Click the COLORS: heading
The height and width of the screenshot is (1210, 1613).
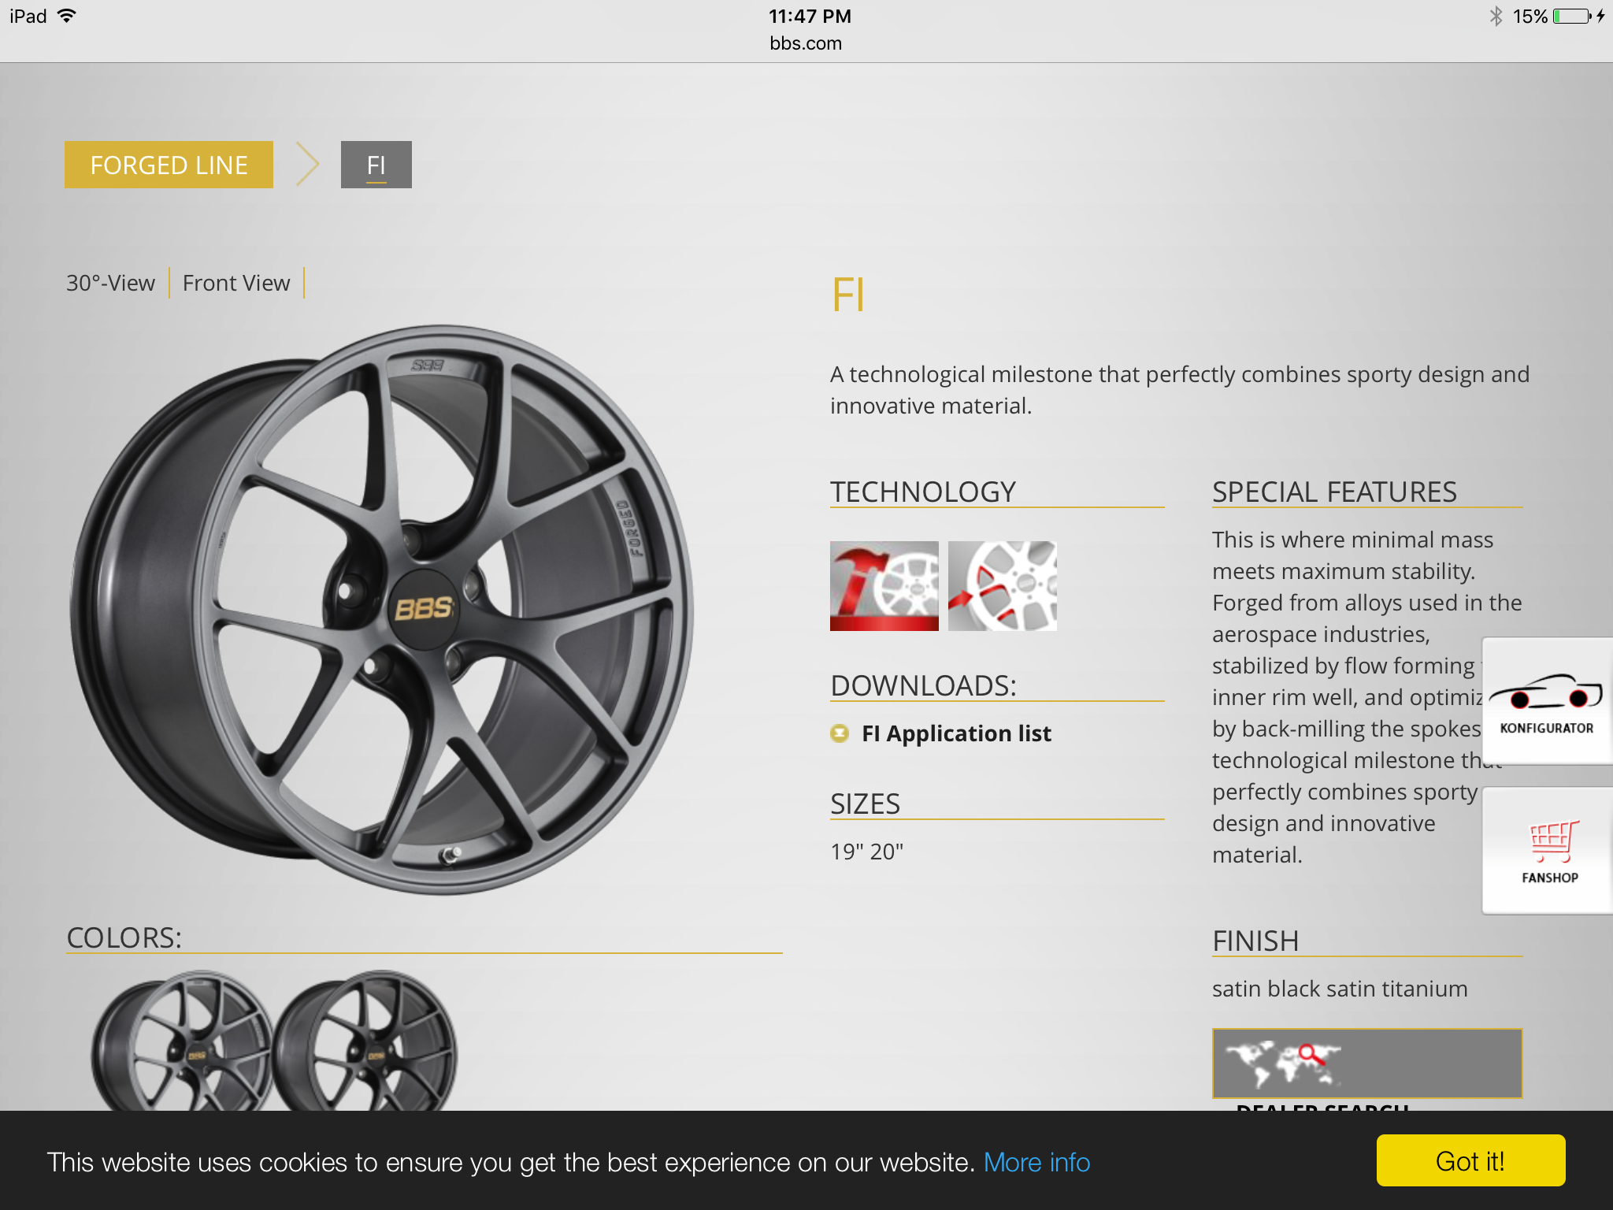tap(124, 937)
